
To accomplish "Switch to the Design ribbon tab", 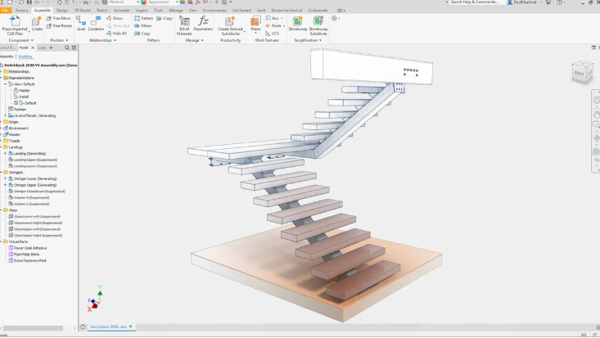I will pyautogui.click(x=62, y=11).
